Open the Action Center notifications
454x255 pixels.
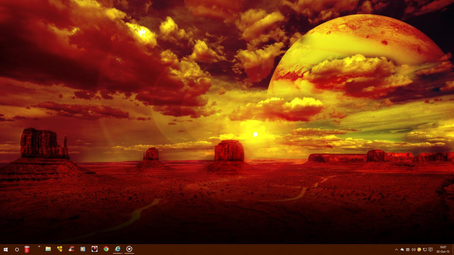click(x=431, y=250)
